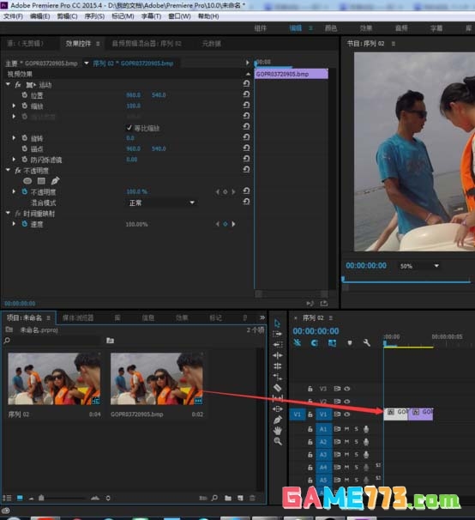The image size is (475, 520).
Task: Expand the 旋转 rotation property
Action: pyautogui.click(x=14, y=137)
